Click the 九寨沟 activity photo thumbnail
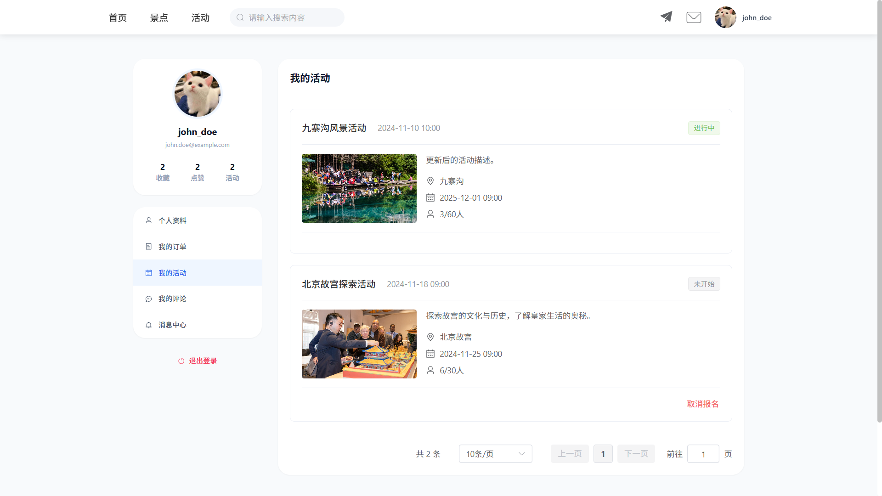The height and width of the screenshot is (496, 882). point(359,188)
